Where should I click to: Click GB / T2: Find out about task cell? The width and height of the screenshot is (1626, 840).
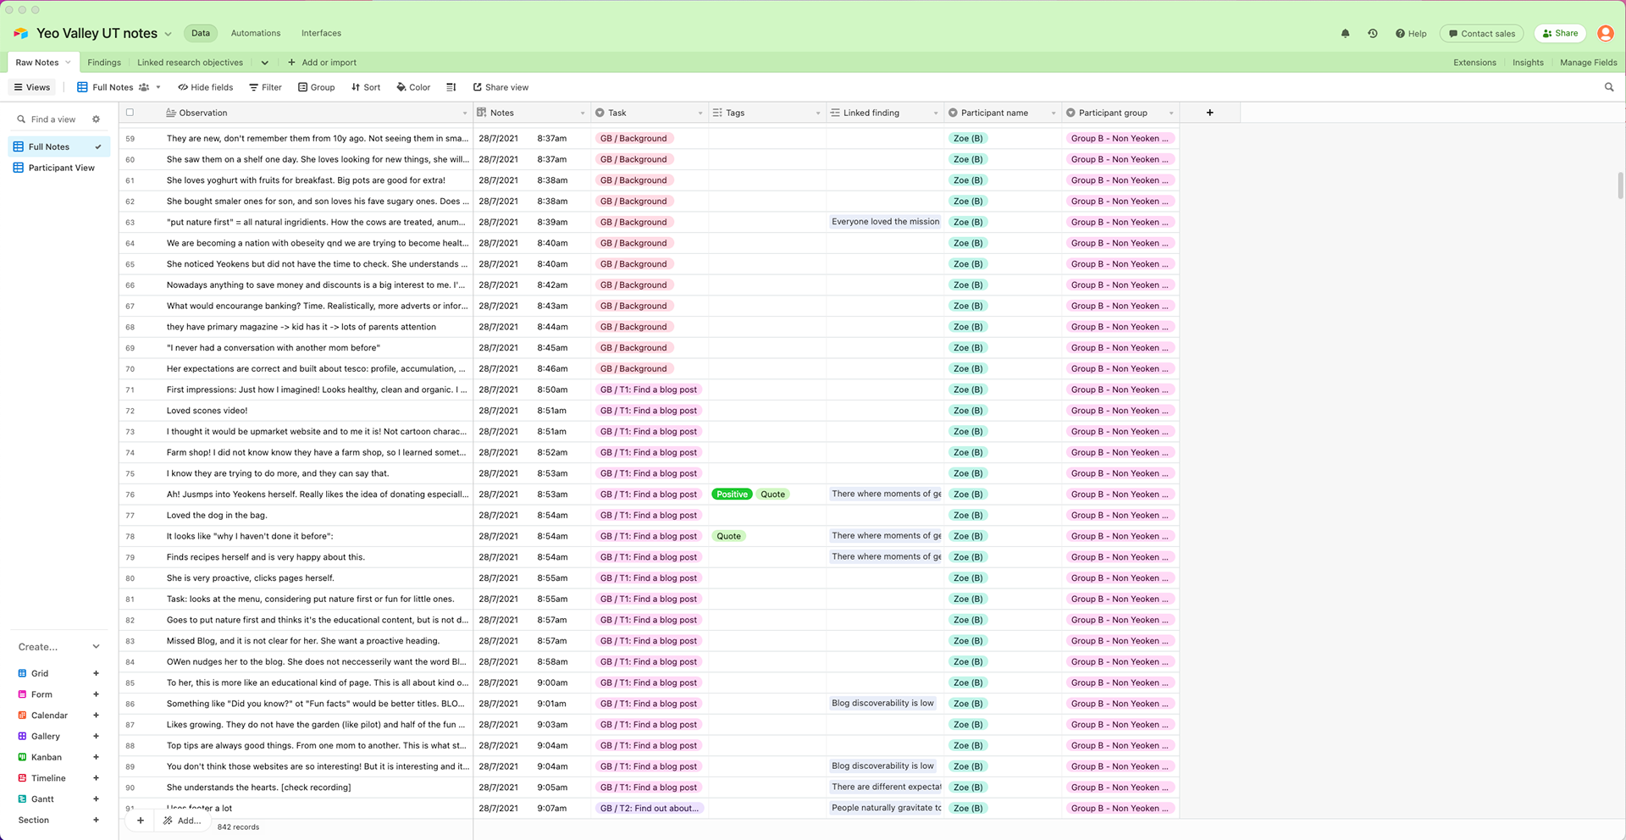pos(650,809)
